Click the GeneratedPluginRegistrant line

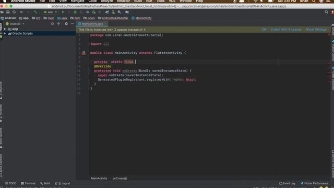click(x=147, y=80)
